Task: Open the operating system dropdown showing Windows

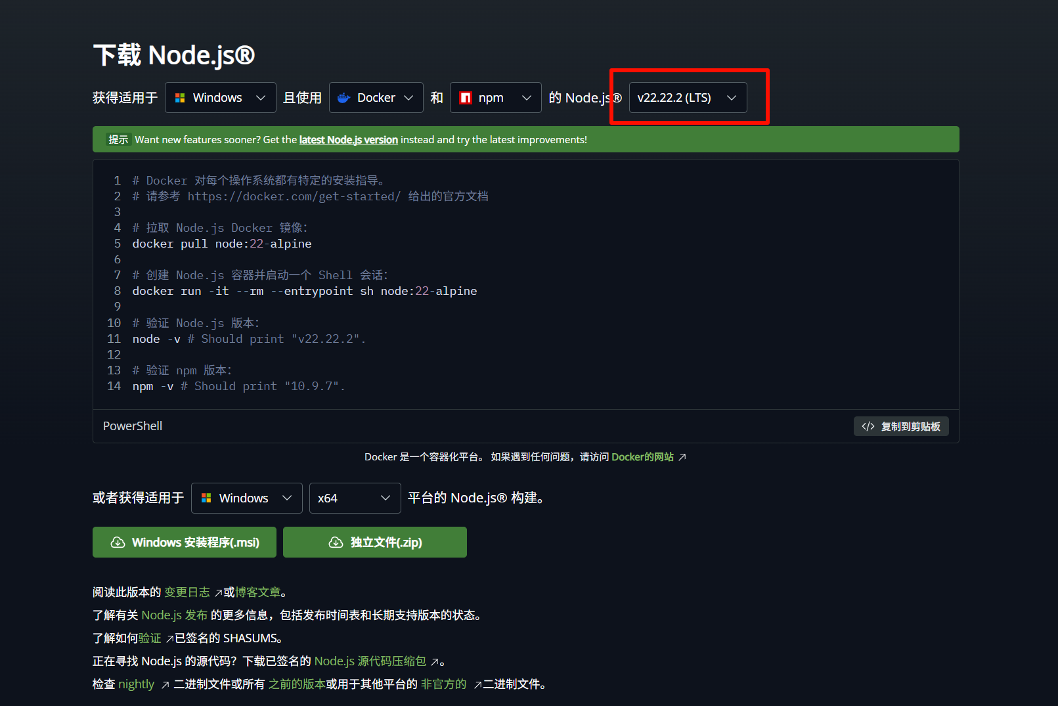Action: (220, 98)
